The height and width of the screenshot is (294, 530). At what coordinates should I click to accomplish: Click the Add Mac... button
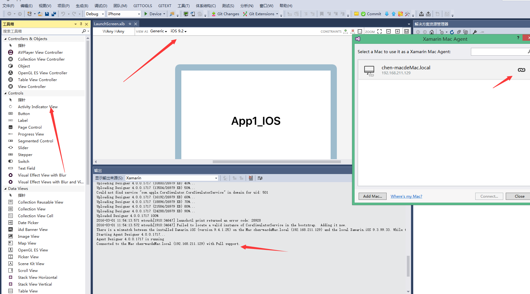click(373, 196)
